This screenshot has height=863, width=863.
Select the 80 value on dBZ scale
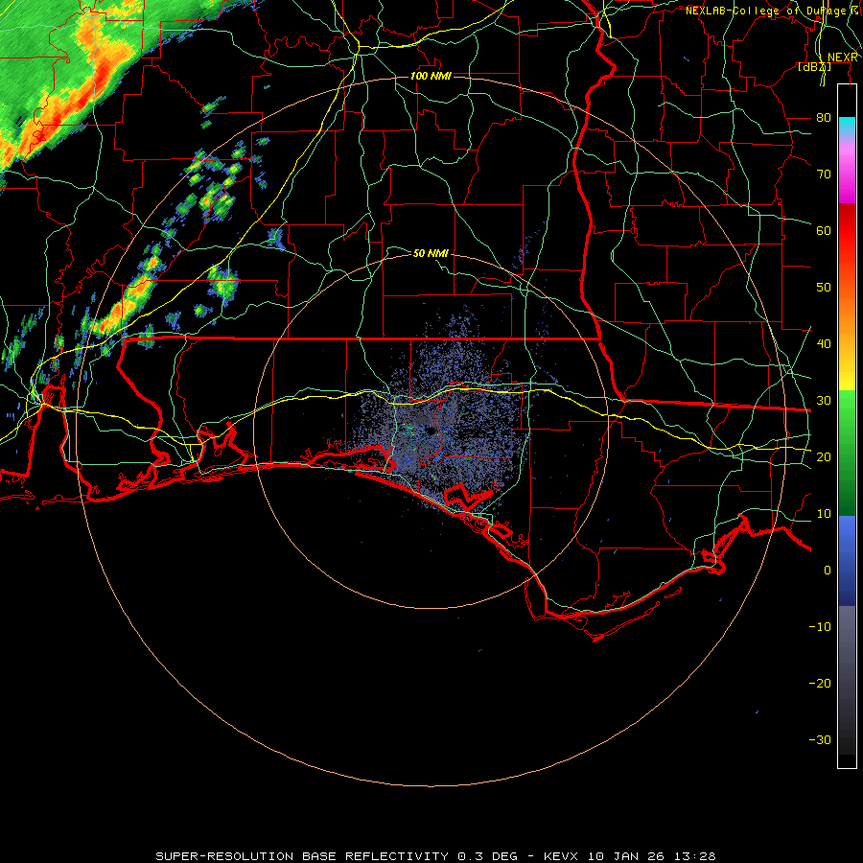point(824,117)
